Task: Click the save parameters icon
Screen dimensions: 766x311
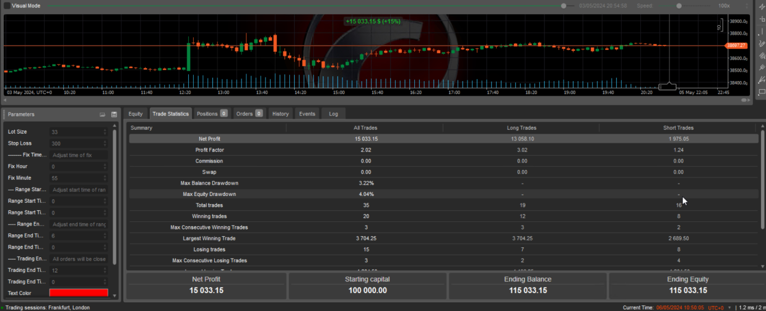Action: [114, 114]
